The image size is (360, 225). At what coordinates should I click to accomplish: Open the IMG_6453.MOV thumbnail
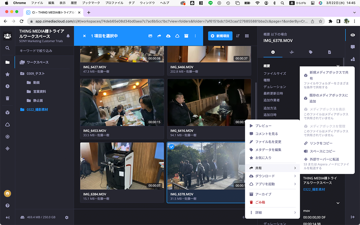coord(122,102)
